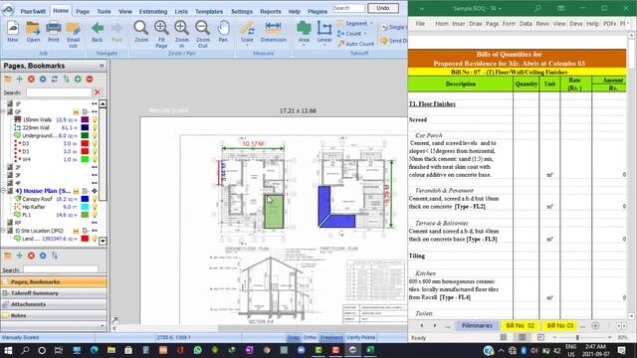The width and height of the screenshot is (637, 358).
Task: Click the Print icon in ribbon
Action: tap(53, 31)
